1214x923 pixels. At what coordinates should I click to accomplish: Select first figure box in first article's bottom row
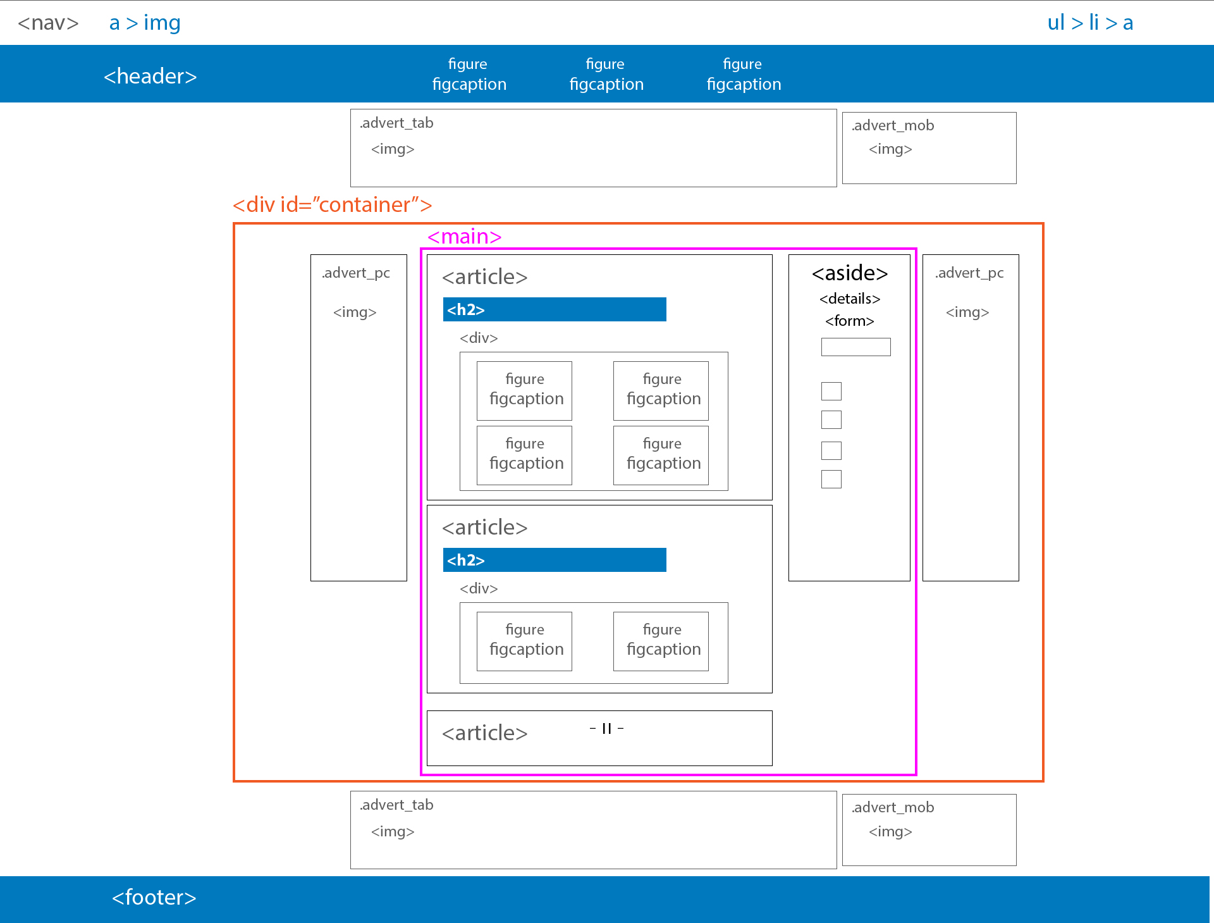point(524,455)
